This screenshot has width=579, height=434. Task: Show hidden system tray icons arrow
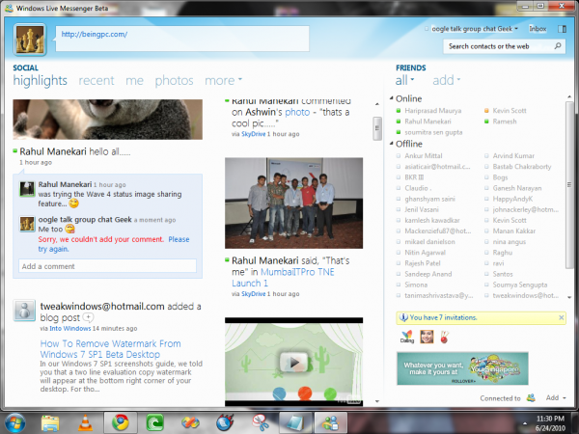tap(525, 423)
